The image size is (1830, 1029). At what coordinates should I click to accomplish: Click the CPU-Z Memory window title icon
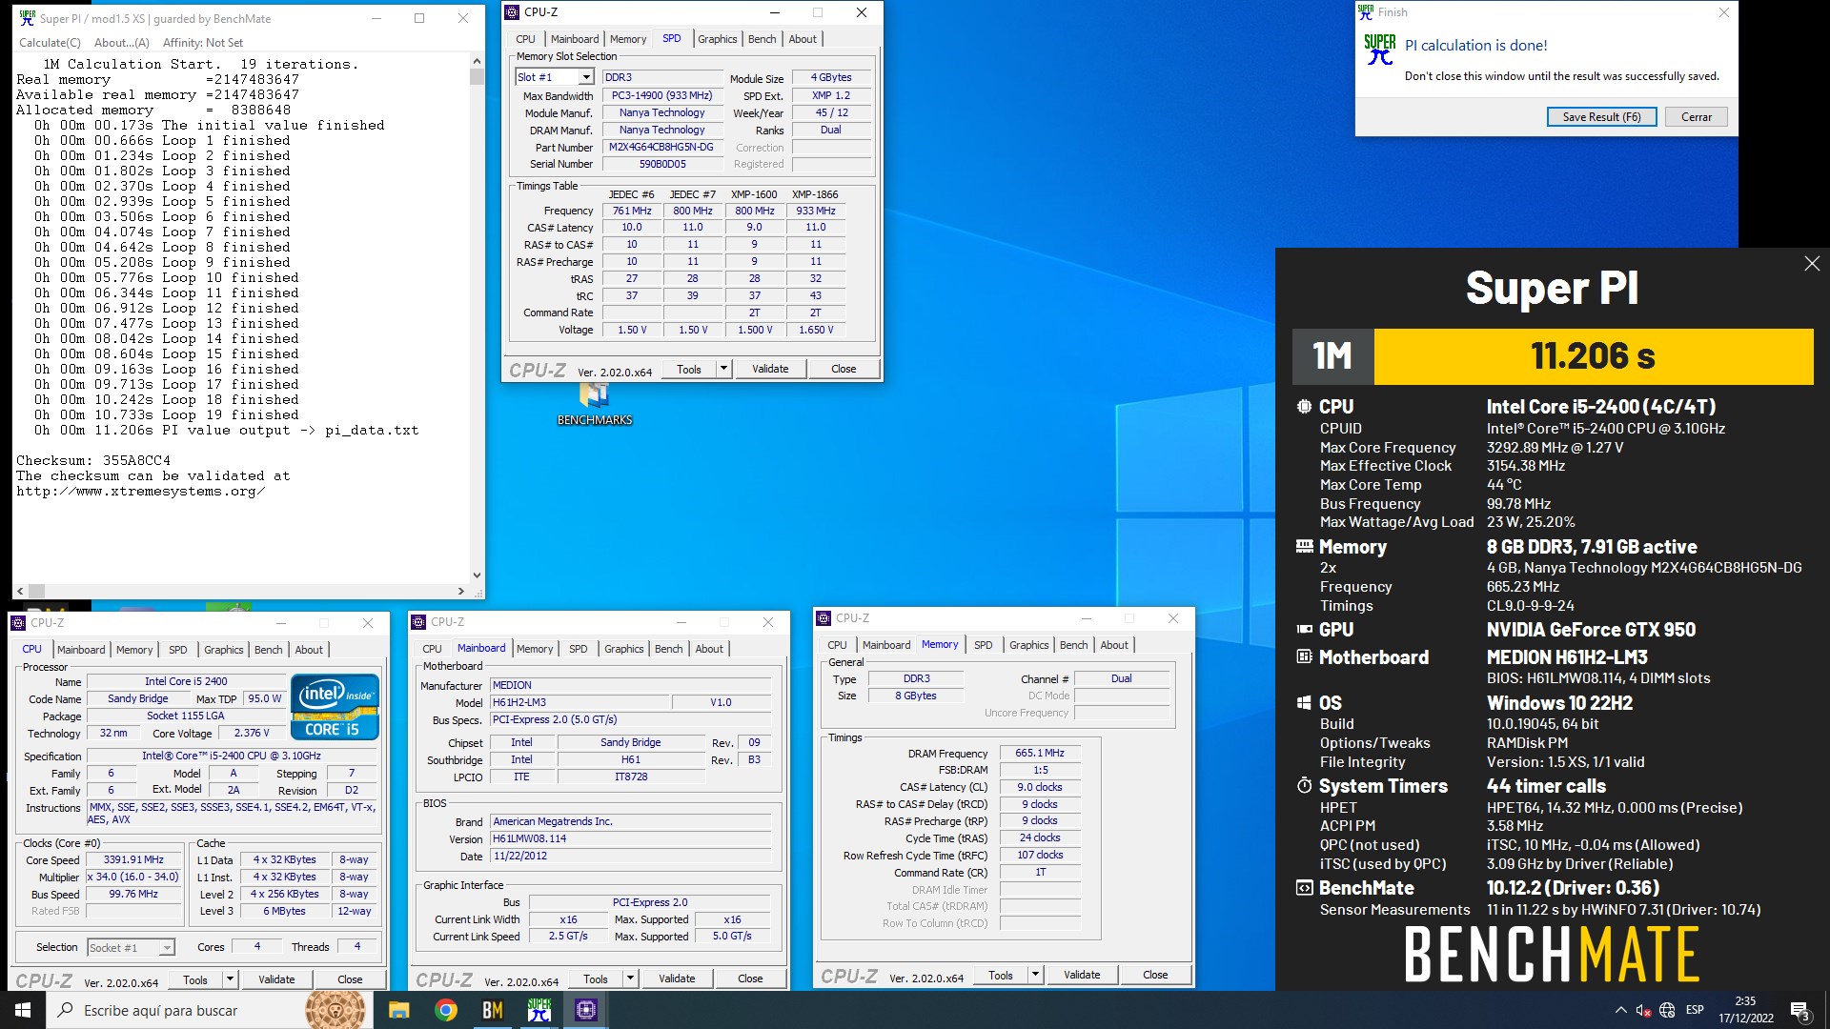click(x=824, y=618)
